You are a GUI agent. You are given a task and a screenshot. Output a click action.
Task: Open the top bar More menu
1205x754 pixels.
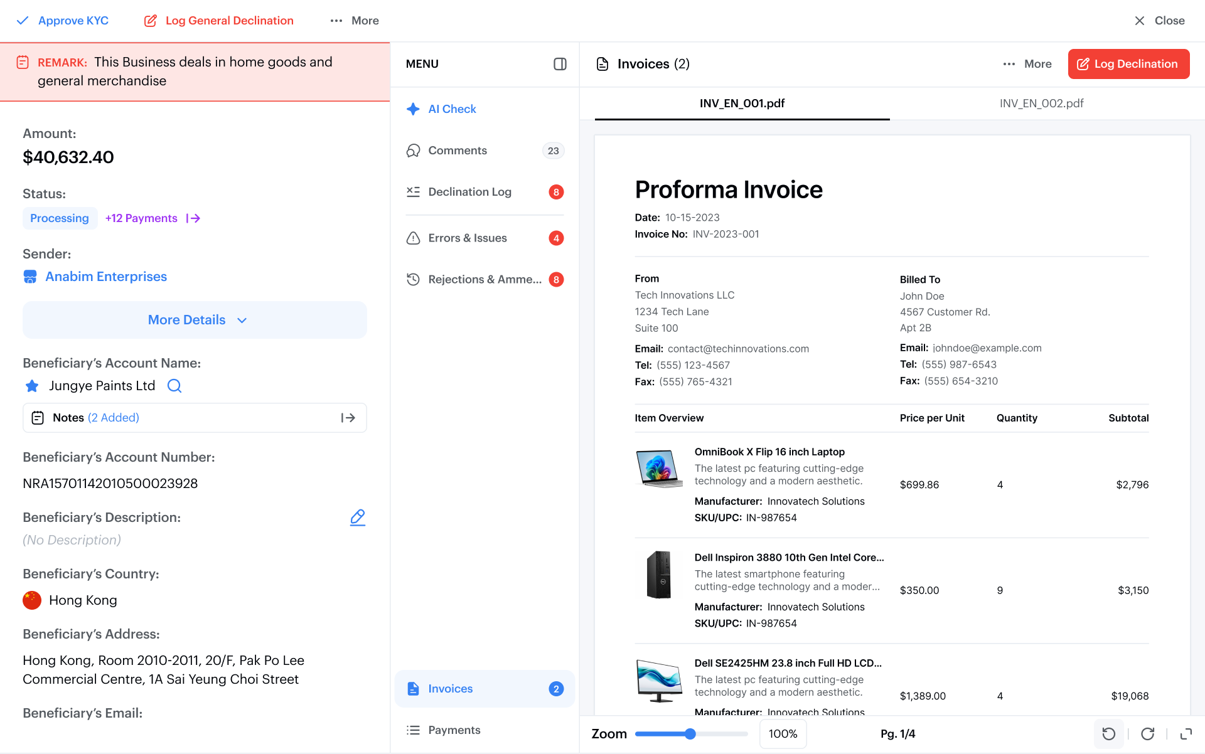pos(355,21)
